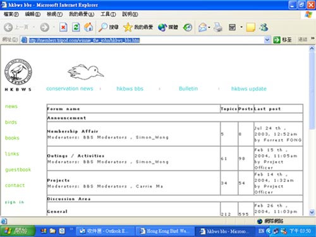Image resolution: width=316 pixels, height=237 pixels.
Task: Click the Stop loading toolbar icon
Action: tap(63, 27)
